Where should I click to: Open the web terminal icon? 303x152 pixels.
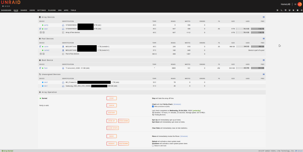[281, 10]
